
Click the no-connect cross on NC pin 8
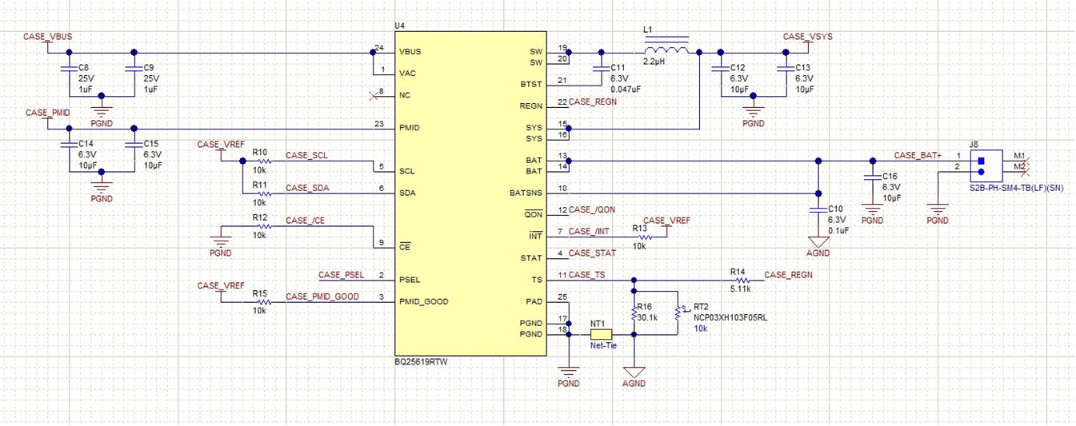click(370, 95)
